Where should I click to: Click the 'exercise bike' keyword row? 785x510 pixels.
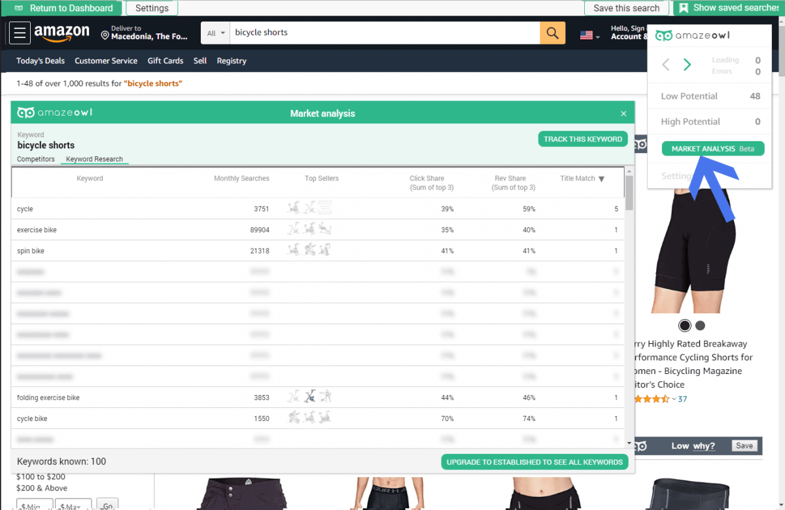point(318,229)
